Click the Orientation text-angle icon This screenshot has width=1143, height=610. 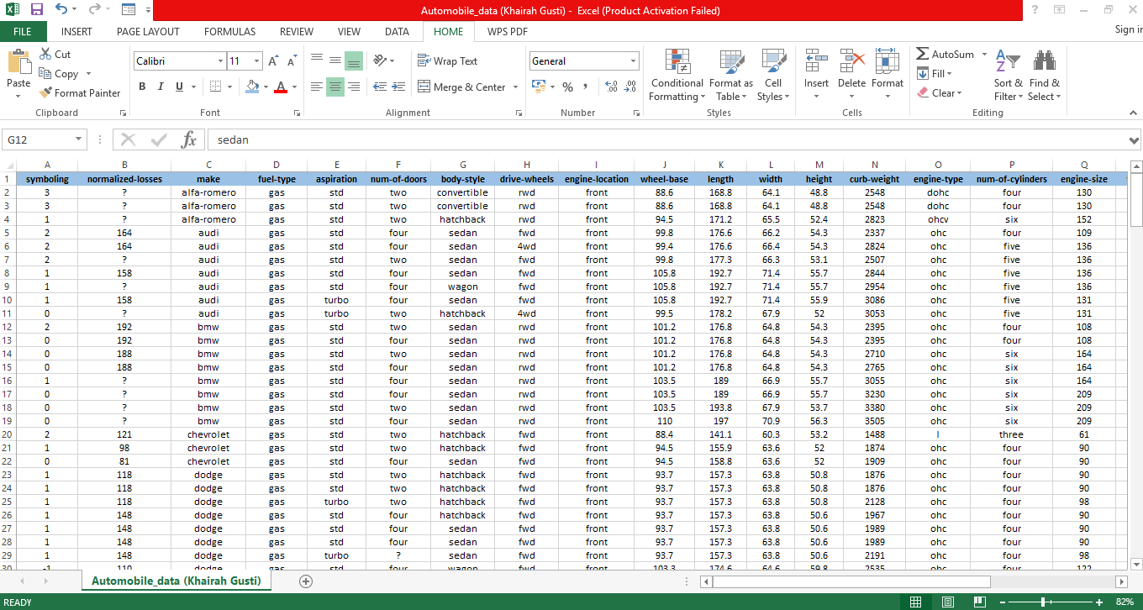tap(380, 60)
